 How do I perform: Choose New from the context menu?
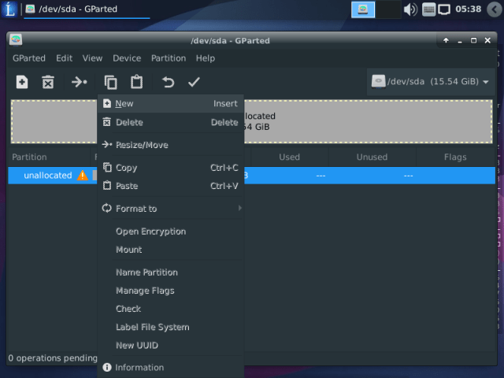[x=171, y=103]
